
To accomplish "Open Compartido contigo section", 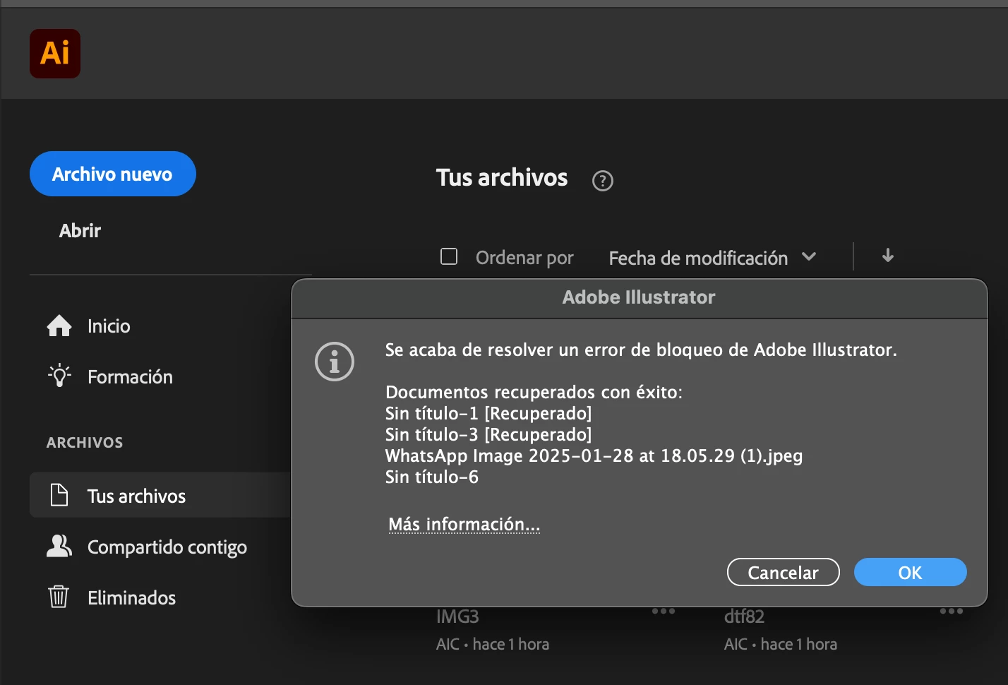I will tap(167, 547).
